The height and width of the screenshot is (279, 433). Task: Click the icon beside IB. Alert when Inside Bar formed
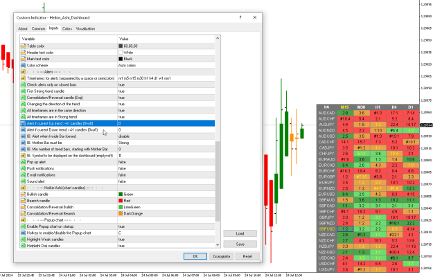click(x=23, y=136)
